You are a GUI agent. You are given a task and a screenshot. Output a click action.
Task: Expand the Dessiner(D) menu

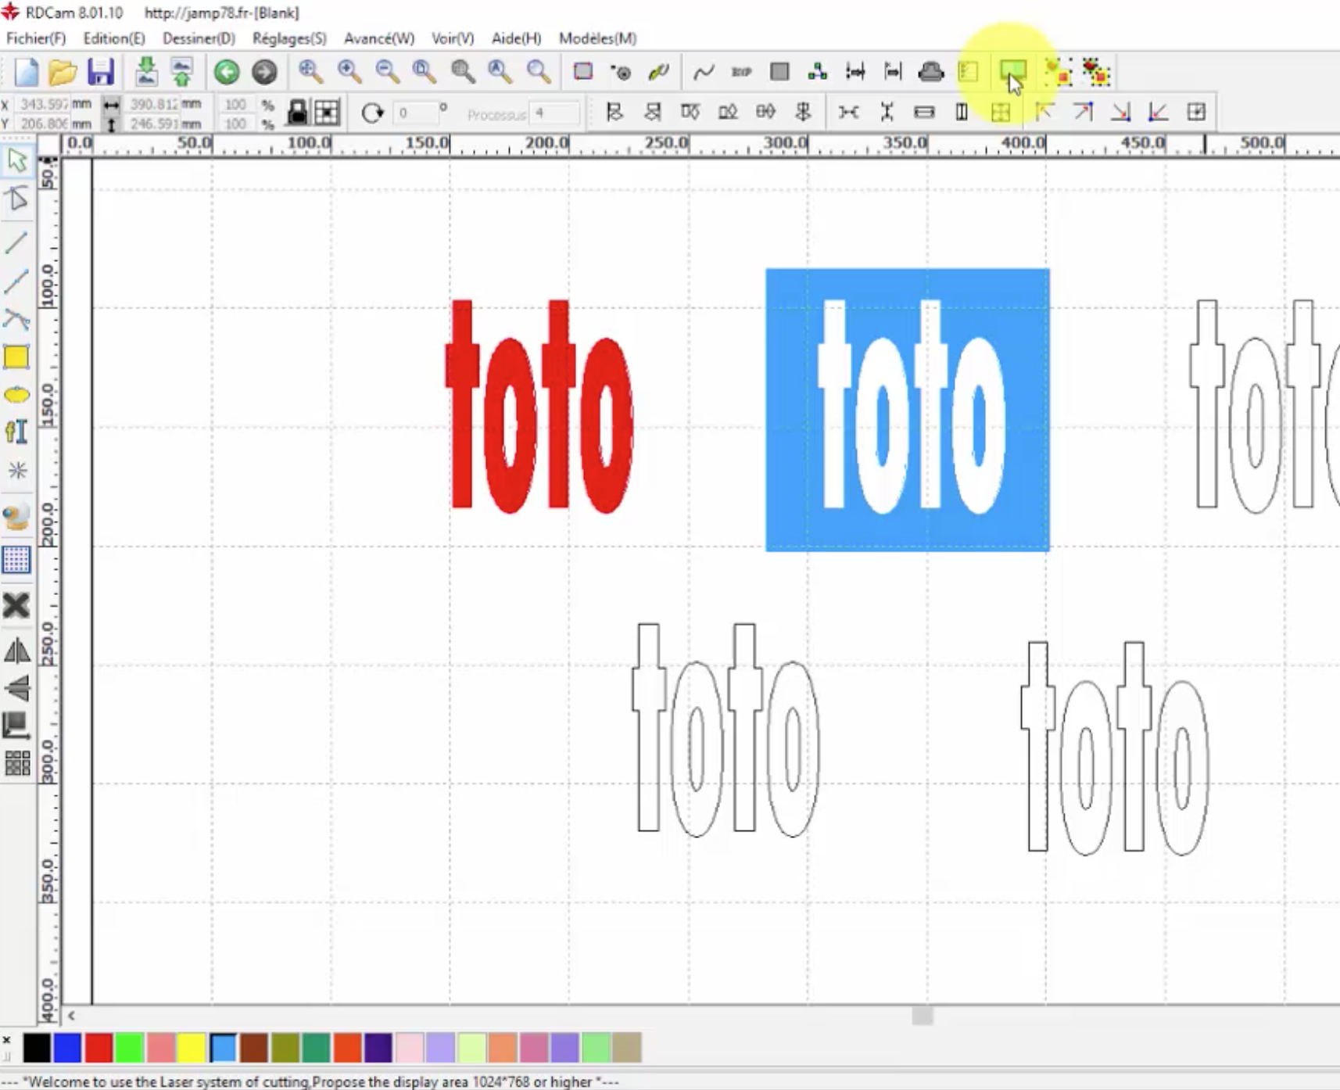(199, 38)
